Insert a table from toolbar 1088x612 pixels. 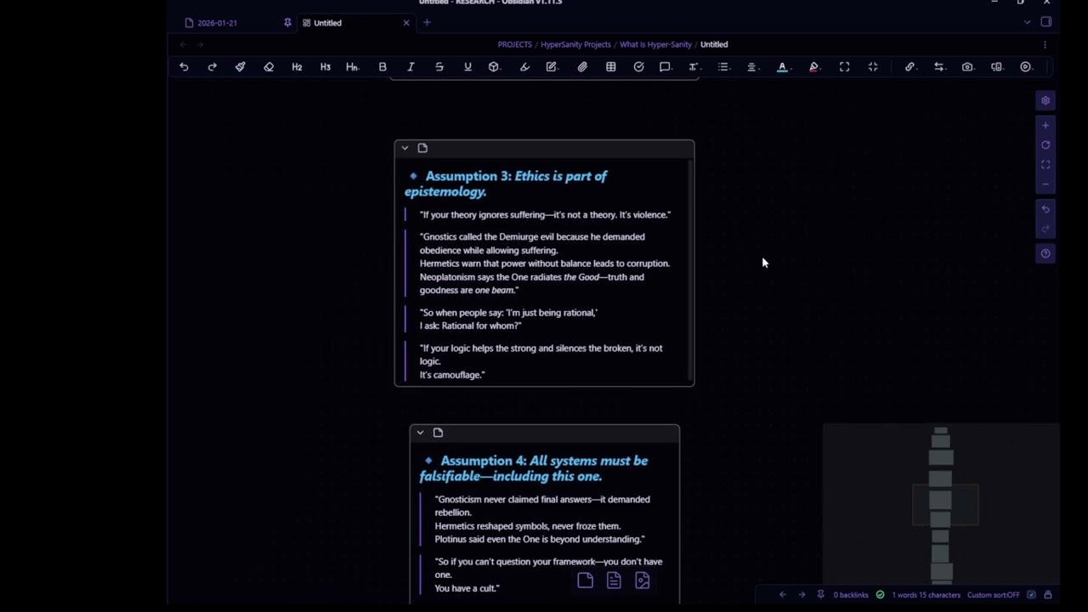point(610,67)
